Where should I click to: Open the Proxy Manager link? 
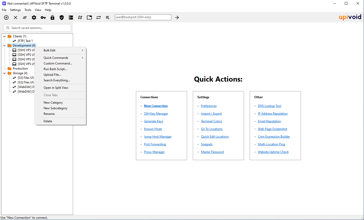(154, 152)
